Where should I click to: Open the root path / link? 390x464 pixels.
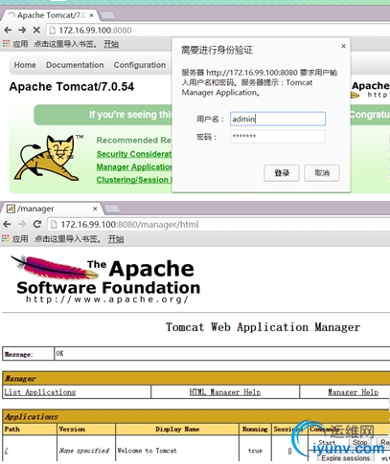click(x=7, y=451)
